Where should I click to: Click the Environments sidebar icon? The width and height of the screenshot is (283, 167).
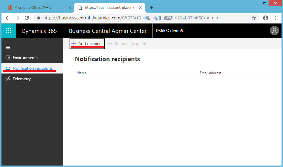click(8, 58)
